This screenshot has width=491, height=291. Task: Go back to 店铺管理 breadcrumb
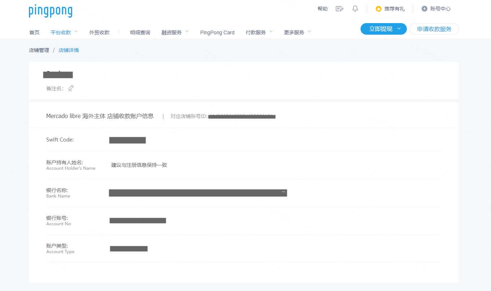tap(39, 50)
